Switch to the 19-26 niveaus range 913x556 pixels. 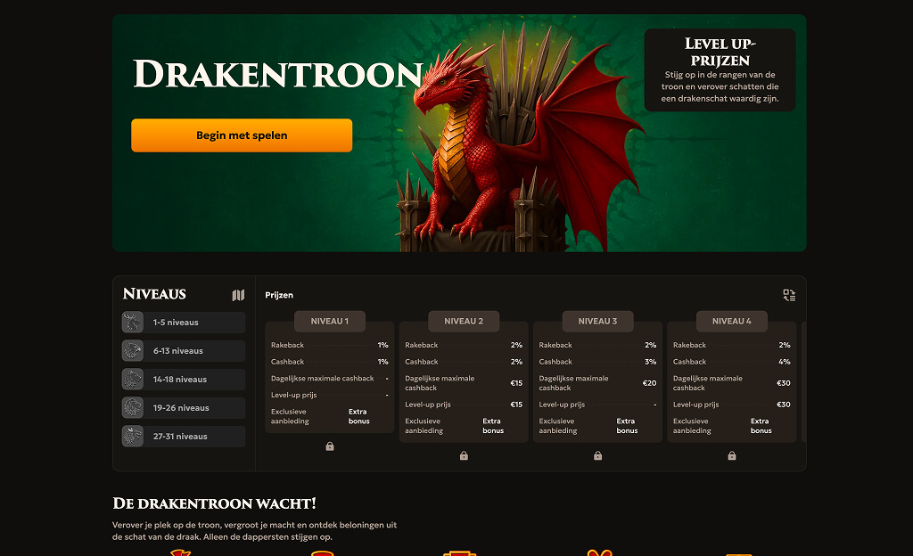click(x=184, y=408)
